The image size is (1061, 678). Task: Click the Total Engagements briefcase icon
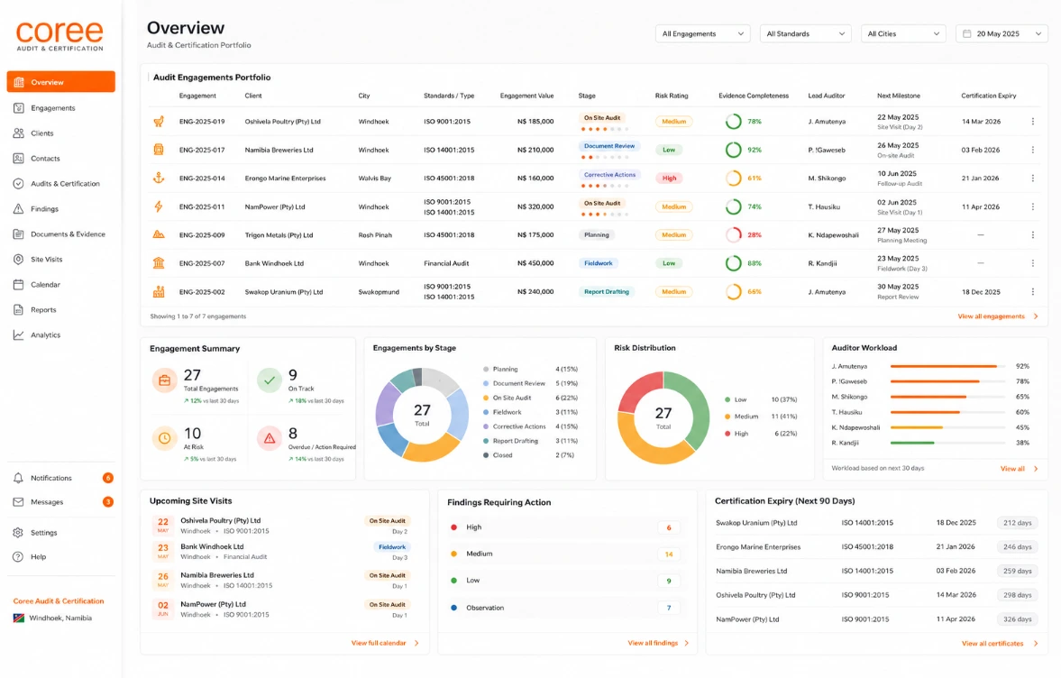pyautogui.click(x=164, y=380)
